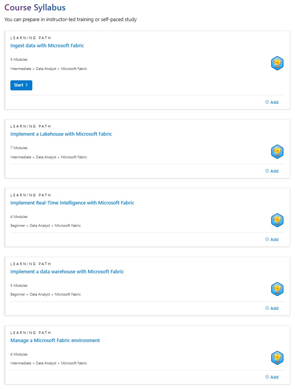Click "4 Modules" in the Real-Time Intelligence card

pos(19,216)
